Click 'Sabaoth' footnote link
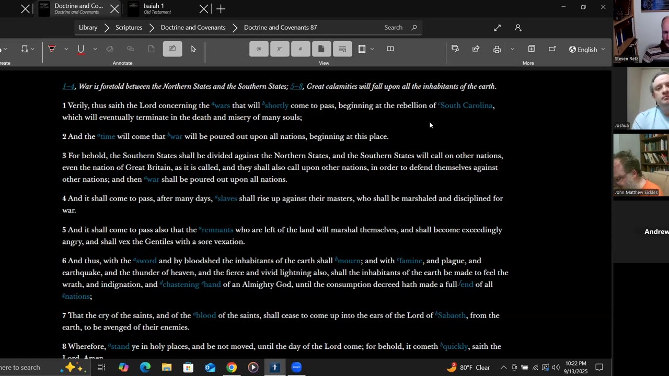 click(x=451, y=315)
